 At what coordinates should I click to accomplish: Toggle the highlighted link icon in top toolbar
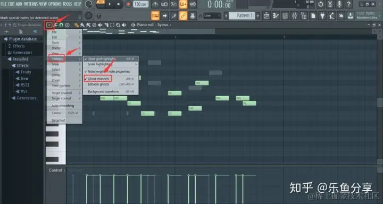183,16
